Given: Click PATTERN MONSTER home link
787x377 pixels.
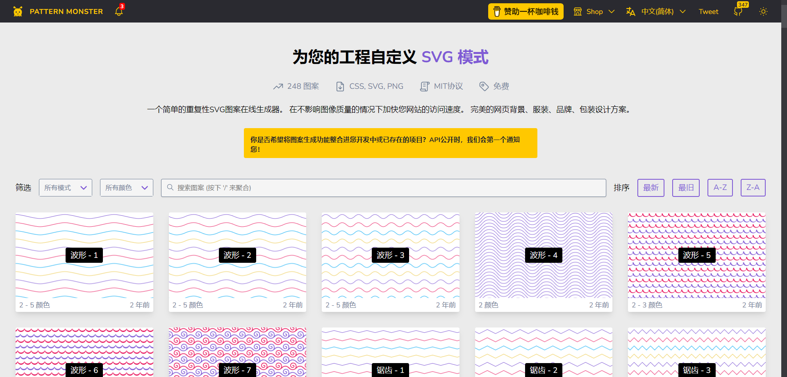Looking at the screenshot, I should coord(66,11).
